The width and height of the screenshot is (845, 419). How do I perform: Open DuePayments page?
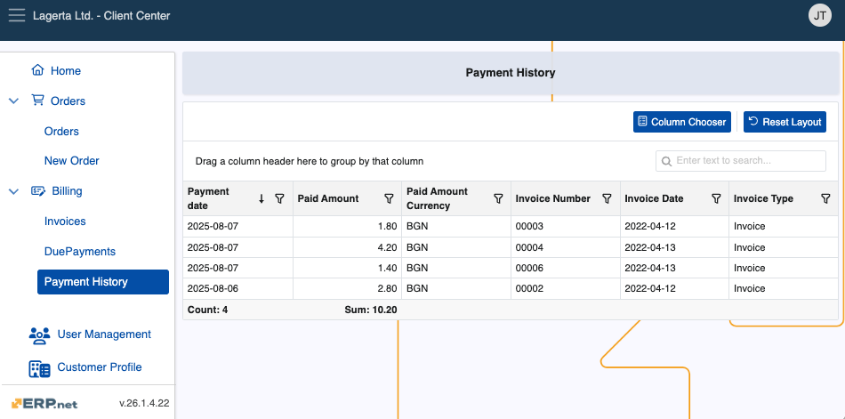pyautogui.click(x=80, y=251)
